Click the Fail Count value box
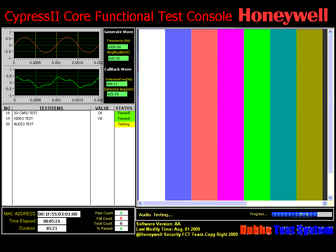Screen dimensions: 336x252 tap(121, 218)
